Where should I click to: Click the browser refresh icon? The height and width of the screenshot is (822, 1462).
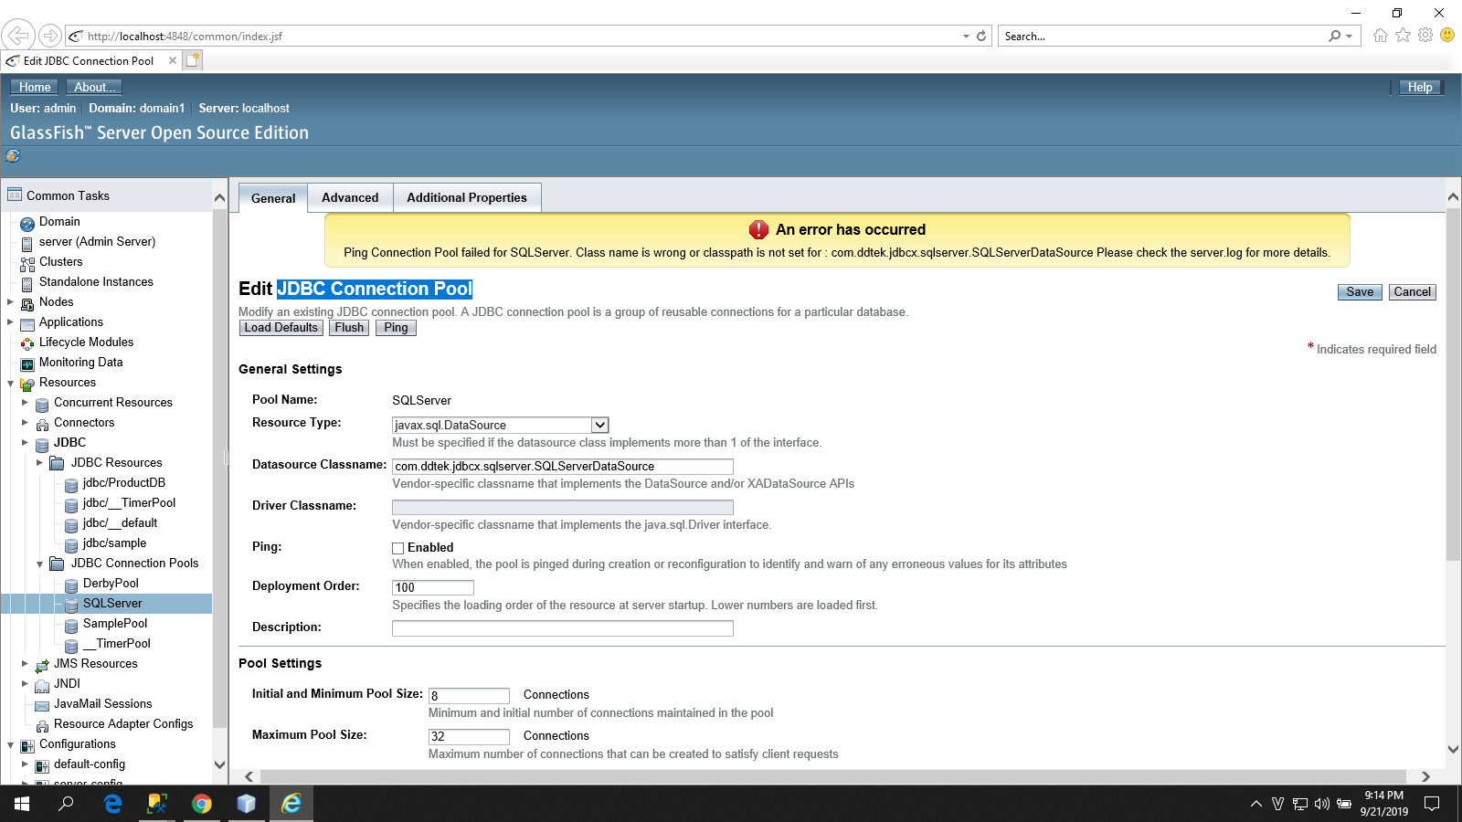point(981,37)
